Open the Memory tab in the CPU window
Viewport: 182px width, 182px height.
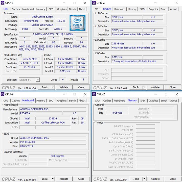tap(41, 9)
